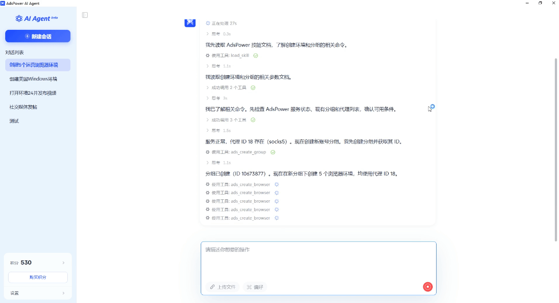
Task: Open conversation 创建美国Windows环境
Action: [x=38, y=79]
